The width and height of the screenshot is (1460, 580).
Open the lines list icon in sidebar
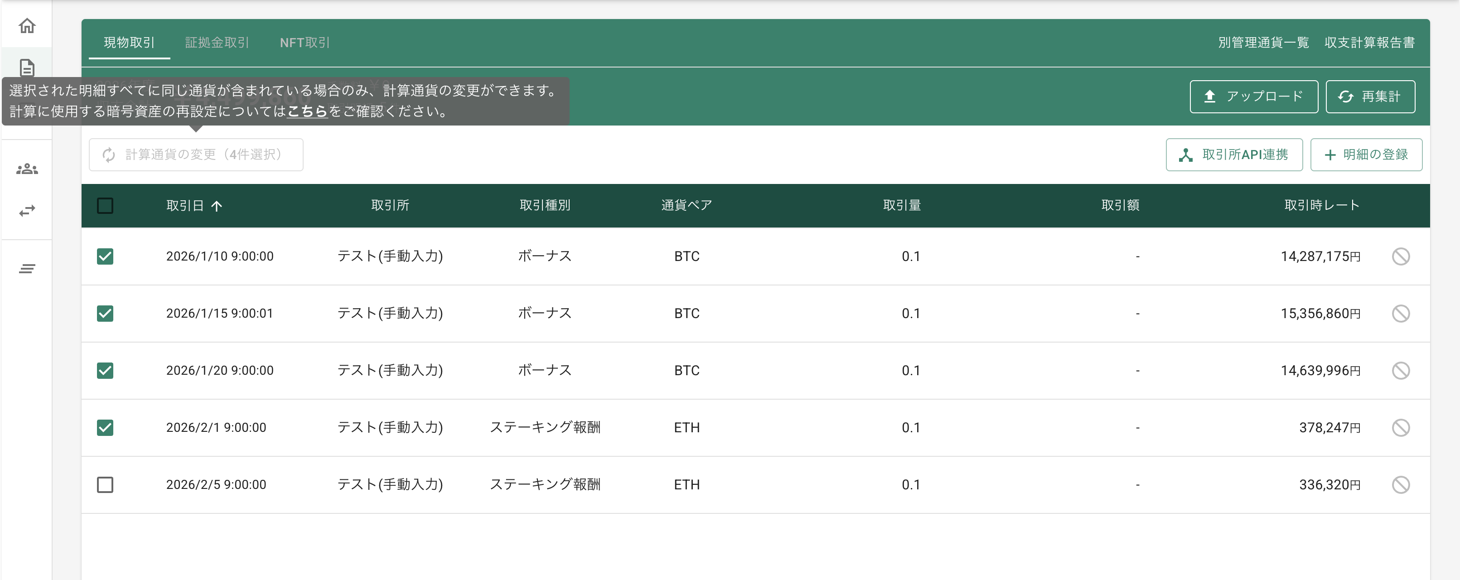tap(27, 268)
